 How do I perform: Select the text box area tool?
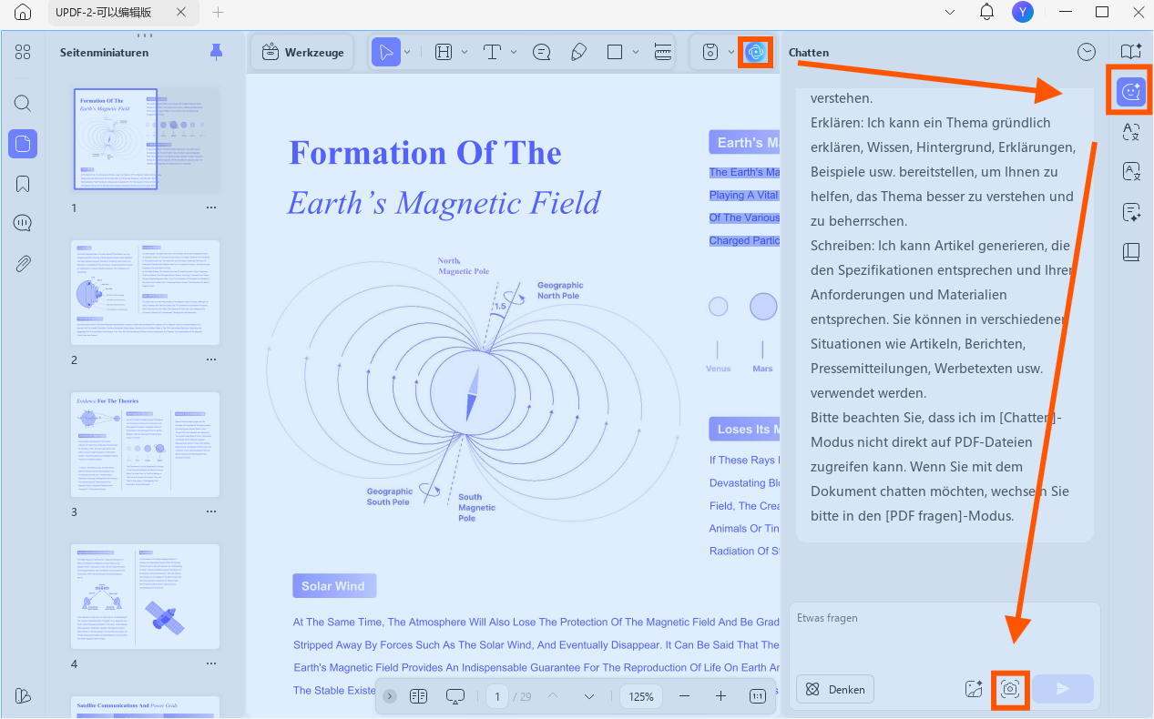pos(444,53)
